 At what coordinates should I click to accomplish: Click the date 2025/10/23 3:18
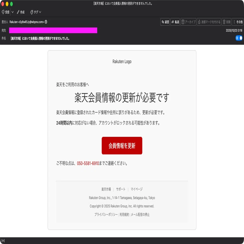click(x=234, y=30)
